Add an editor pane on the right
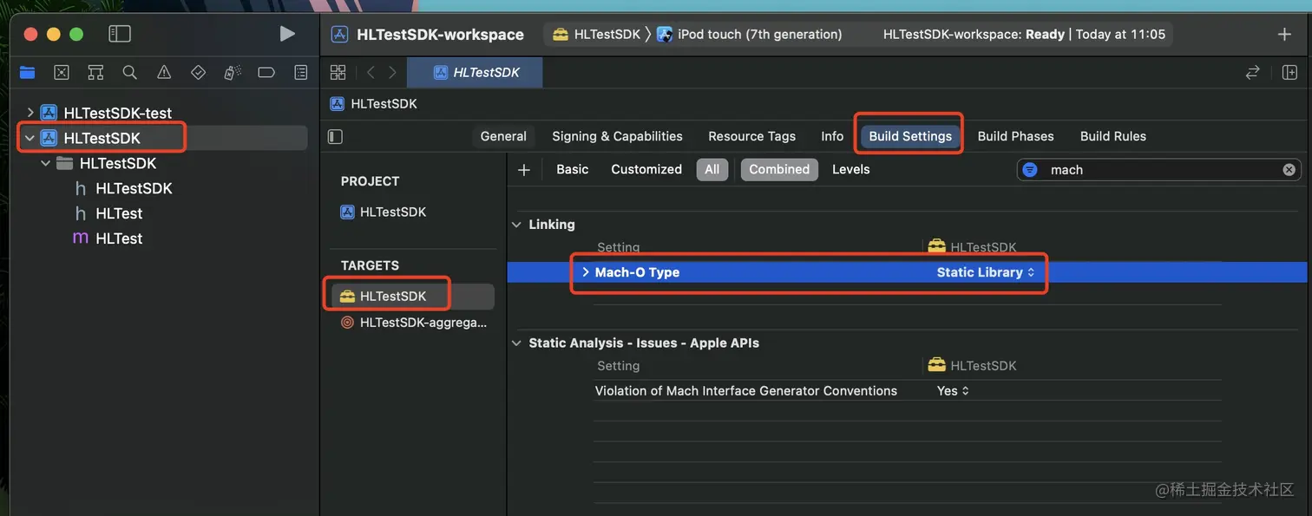The height and width of the screenshot is (516, 1312). point(1290,72)
